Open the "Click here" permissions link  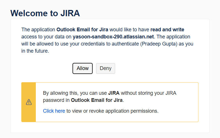(x=54, y=111)
